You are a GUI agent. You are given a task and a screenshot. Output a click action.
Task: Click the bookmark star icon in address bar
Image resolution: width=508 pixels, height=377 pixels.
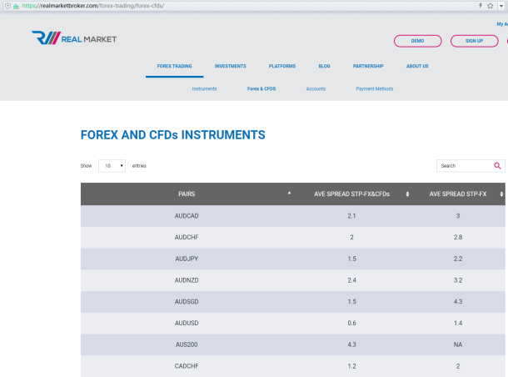pyautogui.click(x=491, y=6)
